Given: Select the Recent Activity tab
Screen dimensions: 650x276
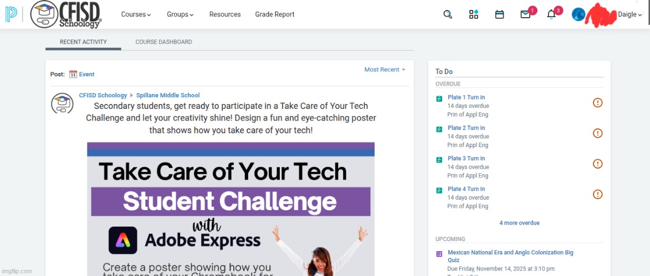Looking at the screenshot, I should coord(83,42).
